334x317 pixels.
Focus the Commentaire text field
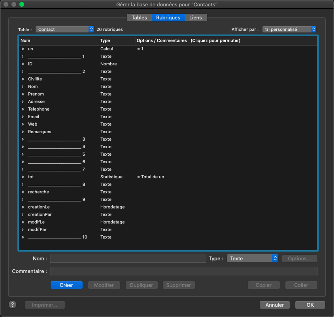click(184, 271)
